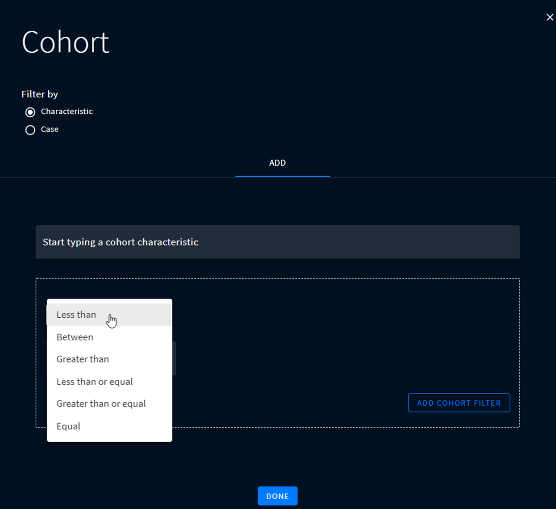This screenshot has width=556, height=509.
Task: Choose 'Between' from the operator list
Action: [110, 337]
